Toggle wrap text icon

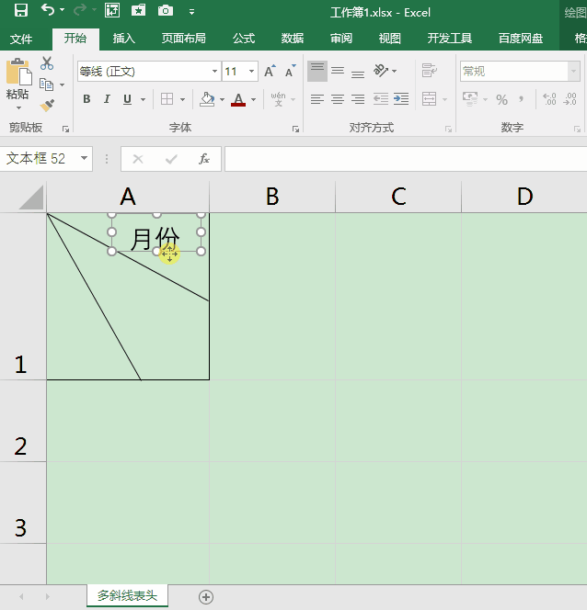click(x=430, y=71)
